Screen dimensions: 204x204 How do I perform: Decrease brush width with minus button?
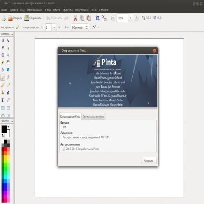pyautogui.click(x=42, y=27)
